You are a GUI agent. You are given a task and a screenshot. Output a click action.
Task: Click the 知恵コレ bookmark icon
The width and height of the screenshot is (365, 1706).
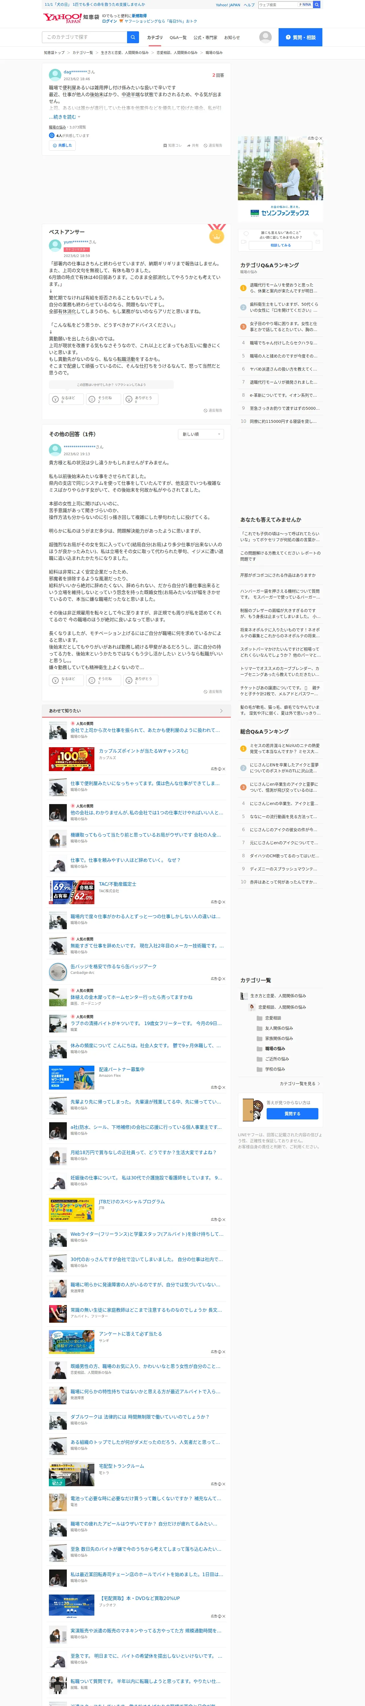165,145
